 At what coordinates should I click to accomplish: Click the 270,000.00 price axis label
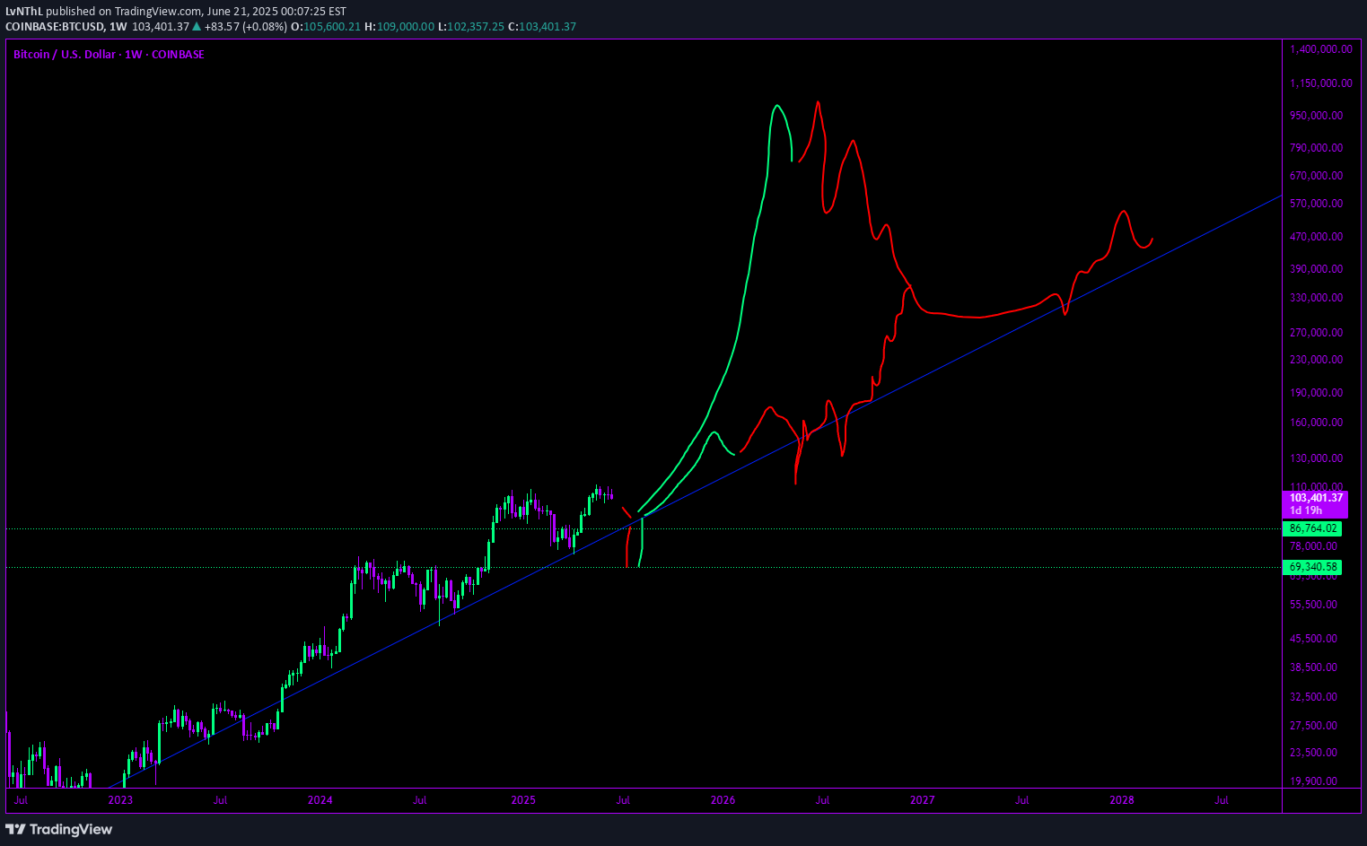1317,333
